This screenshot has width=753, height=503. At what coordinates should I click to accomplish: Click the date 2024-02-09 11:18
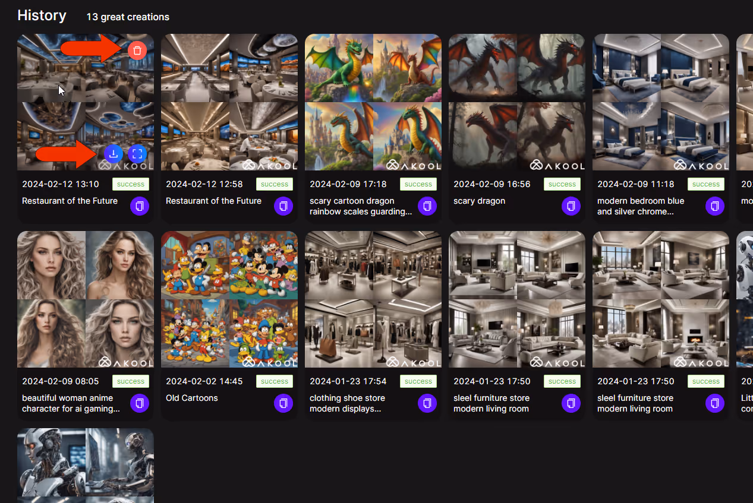636,184
